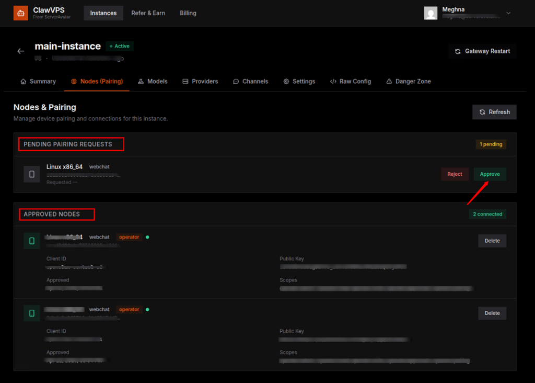Click the restart icon in Gateway Restart button
The height and width of the screenshot is (383, 535).
pos(458,51)
